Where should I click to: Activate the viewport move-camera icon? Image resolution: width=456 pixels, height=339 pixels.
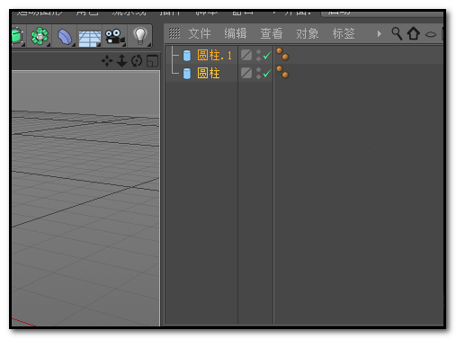point(107,61)
